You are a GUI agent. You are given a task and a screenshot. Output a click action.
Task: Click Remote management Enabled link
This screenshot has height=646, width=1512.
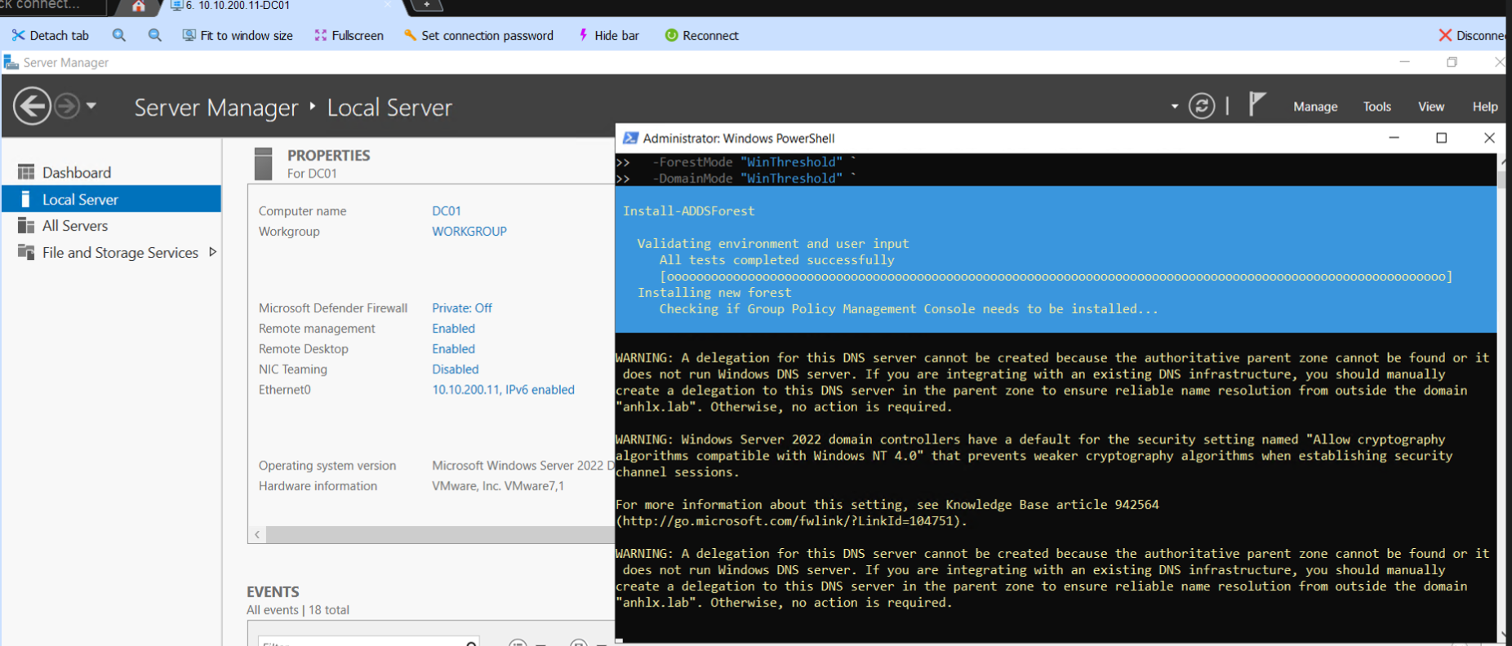click(x=453, y=329)
